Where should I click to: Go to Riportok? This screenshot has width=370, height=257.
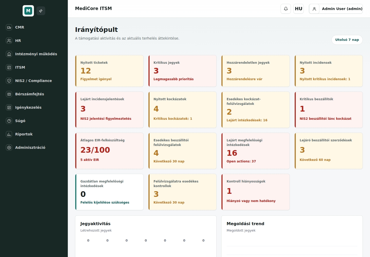point(34,134)
